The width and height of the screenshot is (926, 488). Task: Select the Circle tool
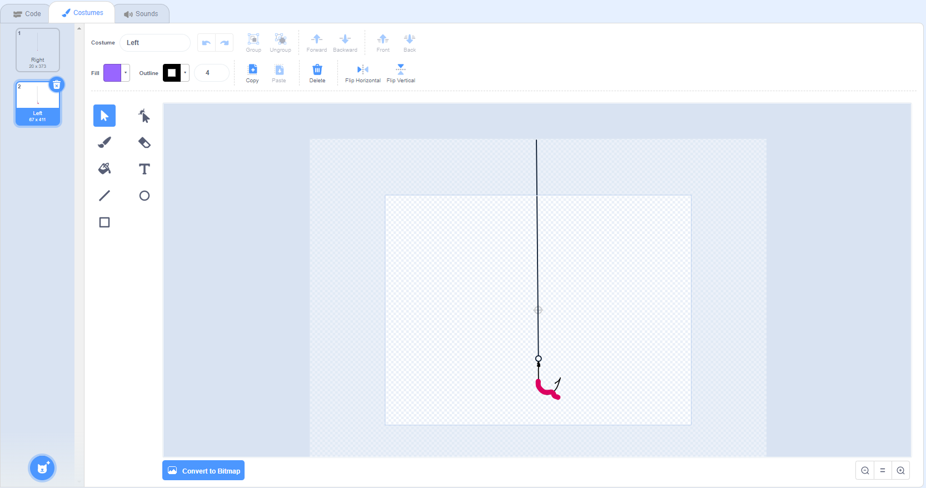click(145, 196)
